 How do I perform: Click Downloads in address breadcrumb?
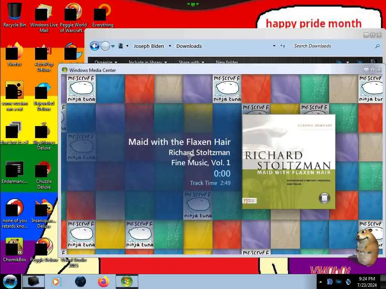[x=189, y=46]
